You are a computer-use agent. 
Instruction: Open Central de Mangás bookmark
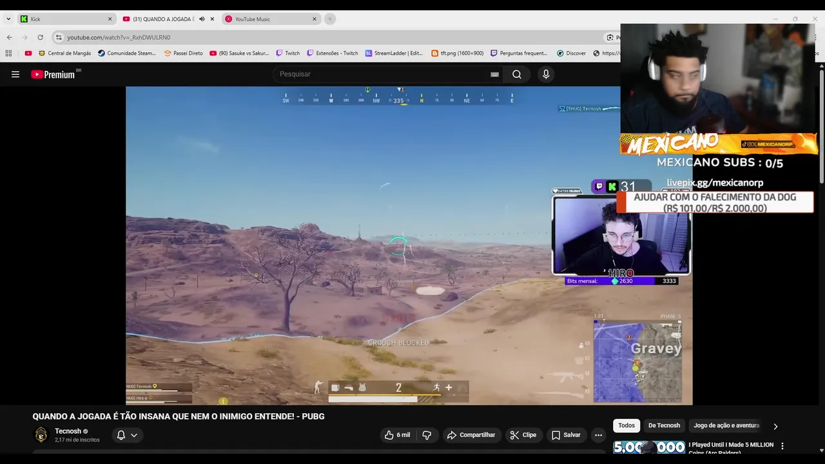pyautogui.click(x=64, y=53)
